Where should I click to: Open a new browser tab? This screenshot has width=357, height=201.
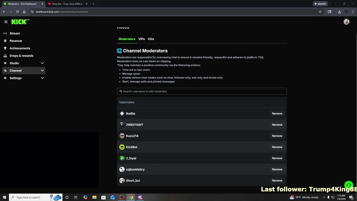click(93, 4)
